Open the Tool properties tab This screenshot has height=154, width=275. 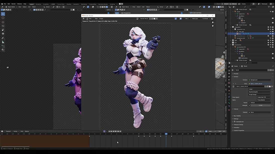click(x=229, y=67)
